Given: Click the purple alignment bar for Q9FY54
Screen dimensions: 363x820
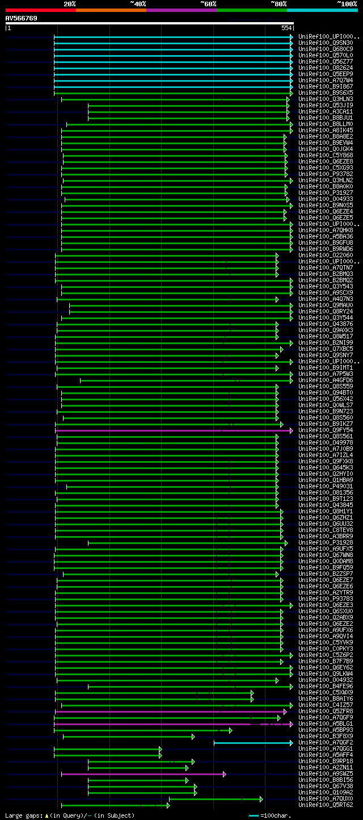Looking at the screenshot, I should coord(174,430).
